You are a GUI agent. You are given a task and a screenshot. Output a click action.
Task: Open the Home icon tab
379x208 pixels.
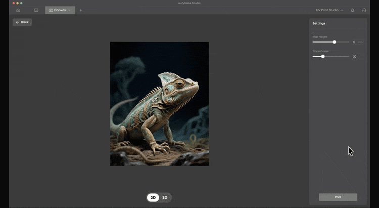(18, 10)
